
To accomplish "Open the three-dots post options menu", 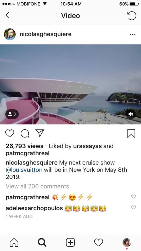I will [133, 34].
